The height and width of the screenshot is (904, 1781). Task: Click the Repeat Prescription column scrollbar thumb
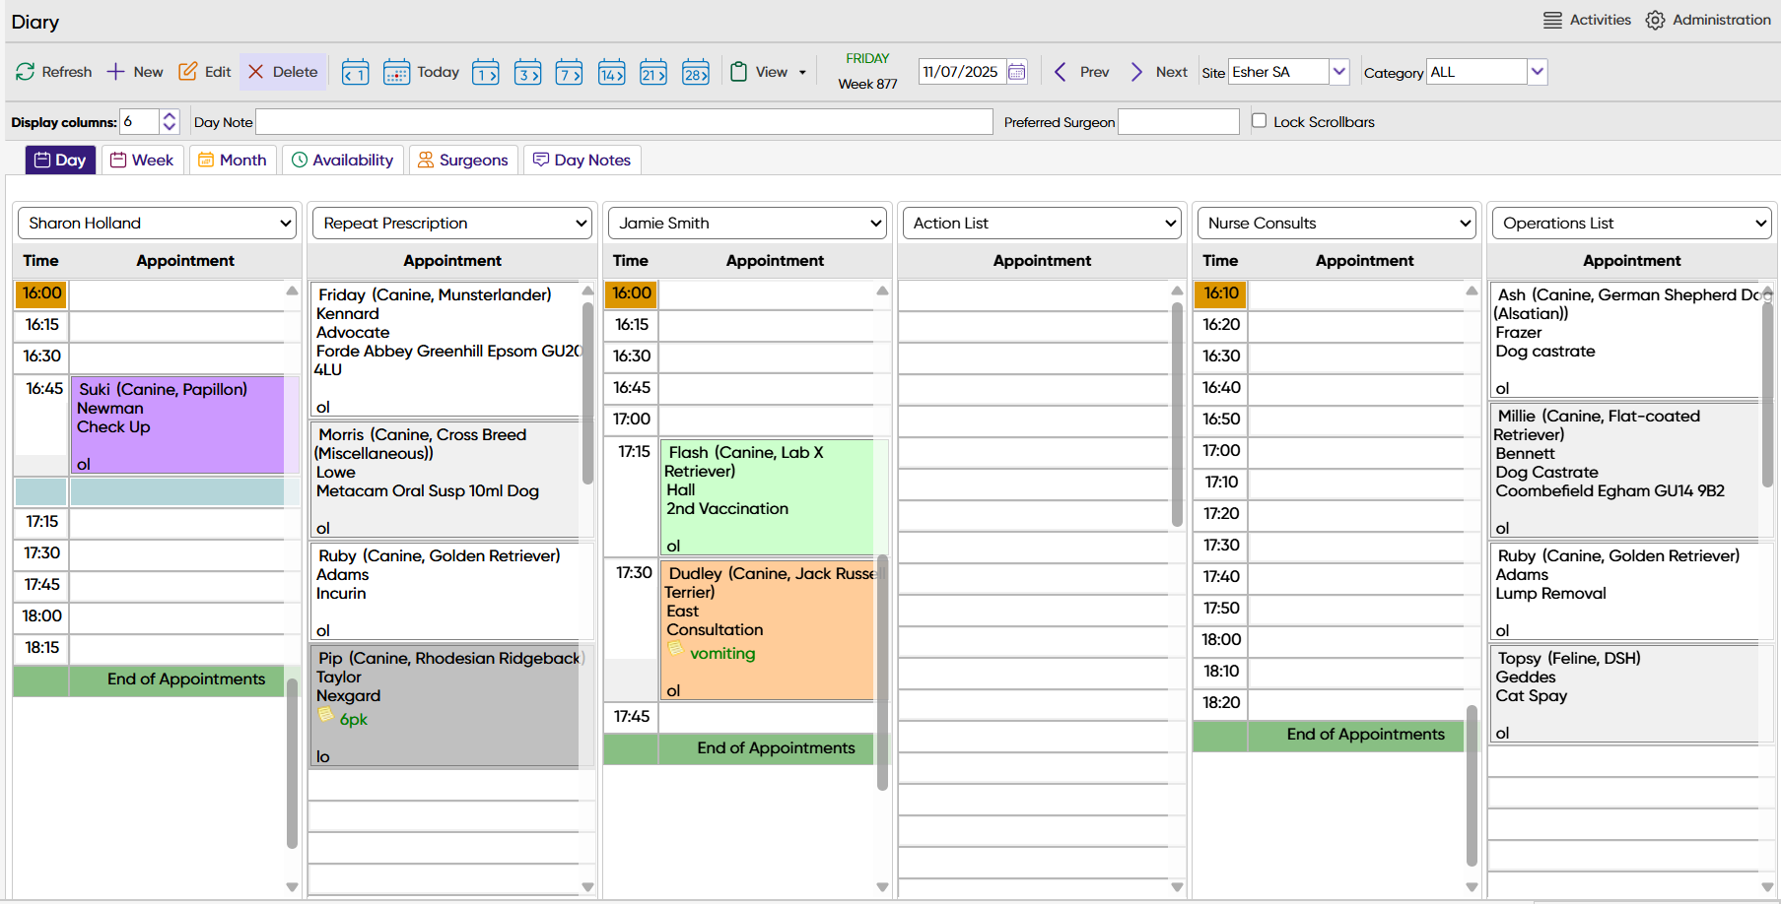[587, 392]
